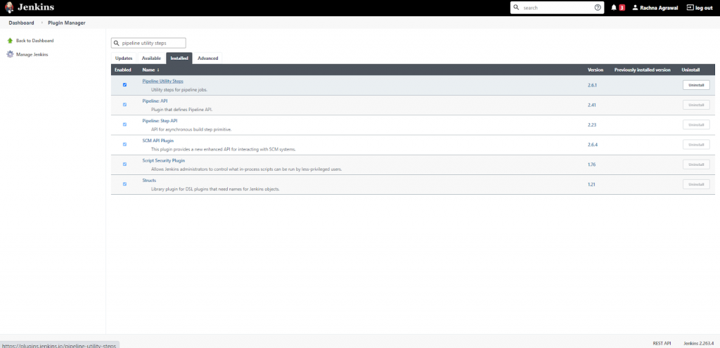
Task: Click the Jenkins title text in header
Action: coord(36,7)
